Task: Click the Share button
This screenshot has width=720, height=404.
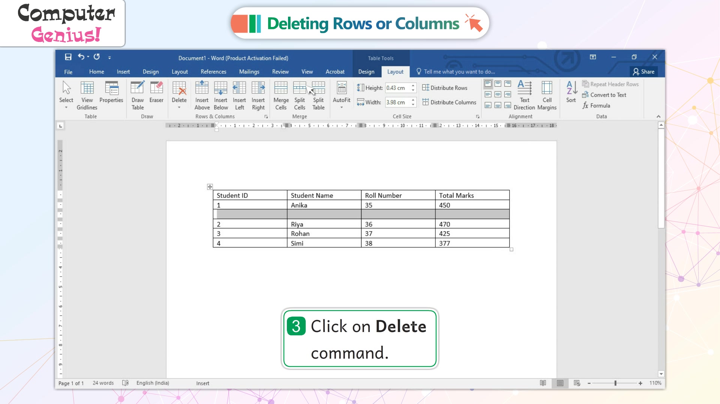Action: [643, 72]
